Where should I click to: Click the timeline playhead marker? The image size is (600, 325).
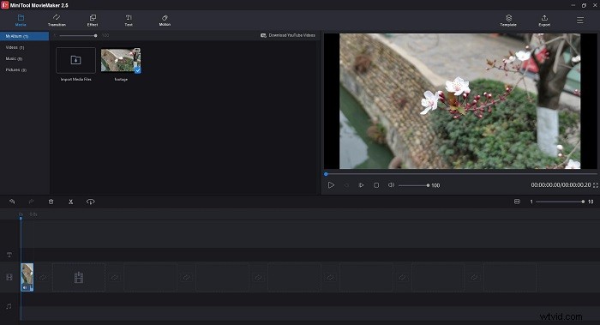[21, 218]
